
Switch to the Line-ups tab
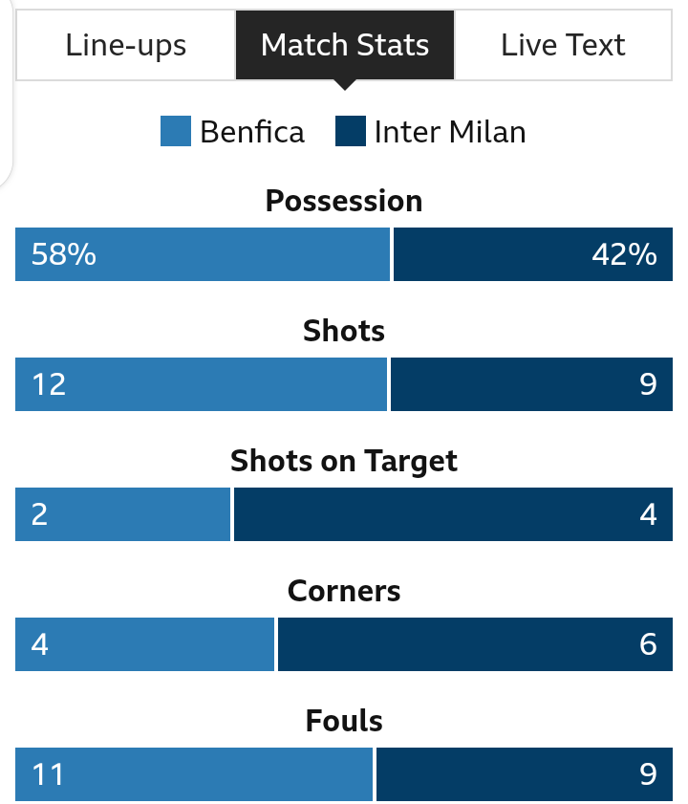pyautogui.click(x=125, y=45)
